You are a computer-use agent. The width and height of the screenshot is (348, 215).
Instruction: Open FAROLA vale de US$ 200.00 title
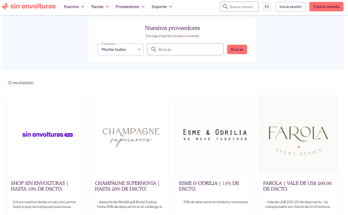pos(297,186)
